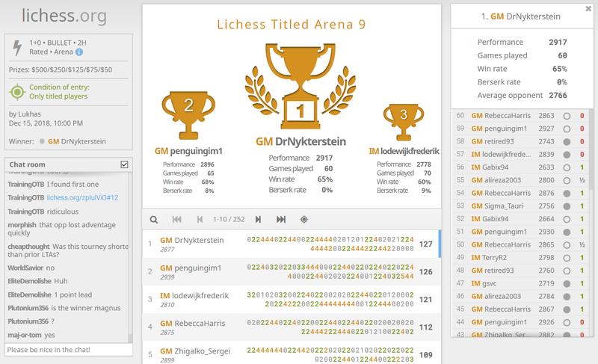
Task: Click chat user morphish
Action: 22,225
